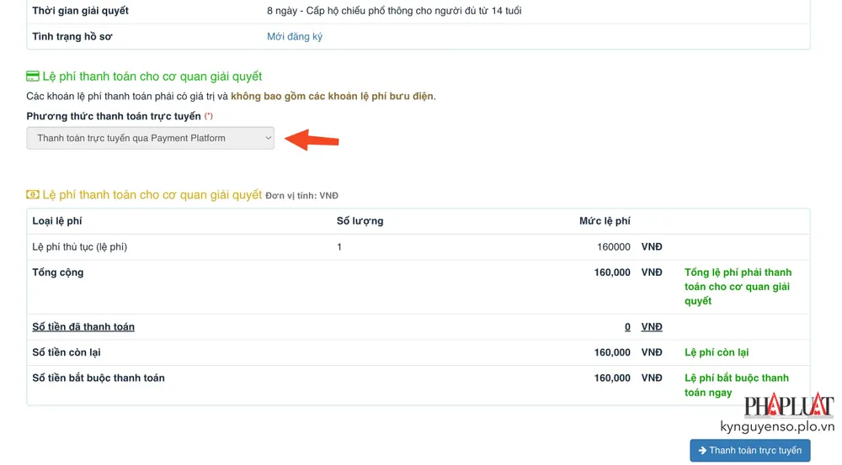Click the PHAPLUAT logo watermark
Viewport: 842px width, 465px height.
pyautogui.click(x=788, y=407)
